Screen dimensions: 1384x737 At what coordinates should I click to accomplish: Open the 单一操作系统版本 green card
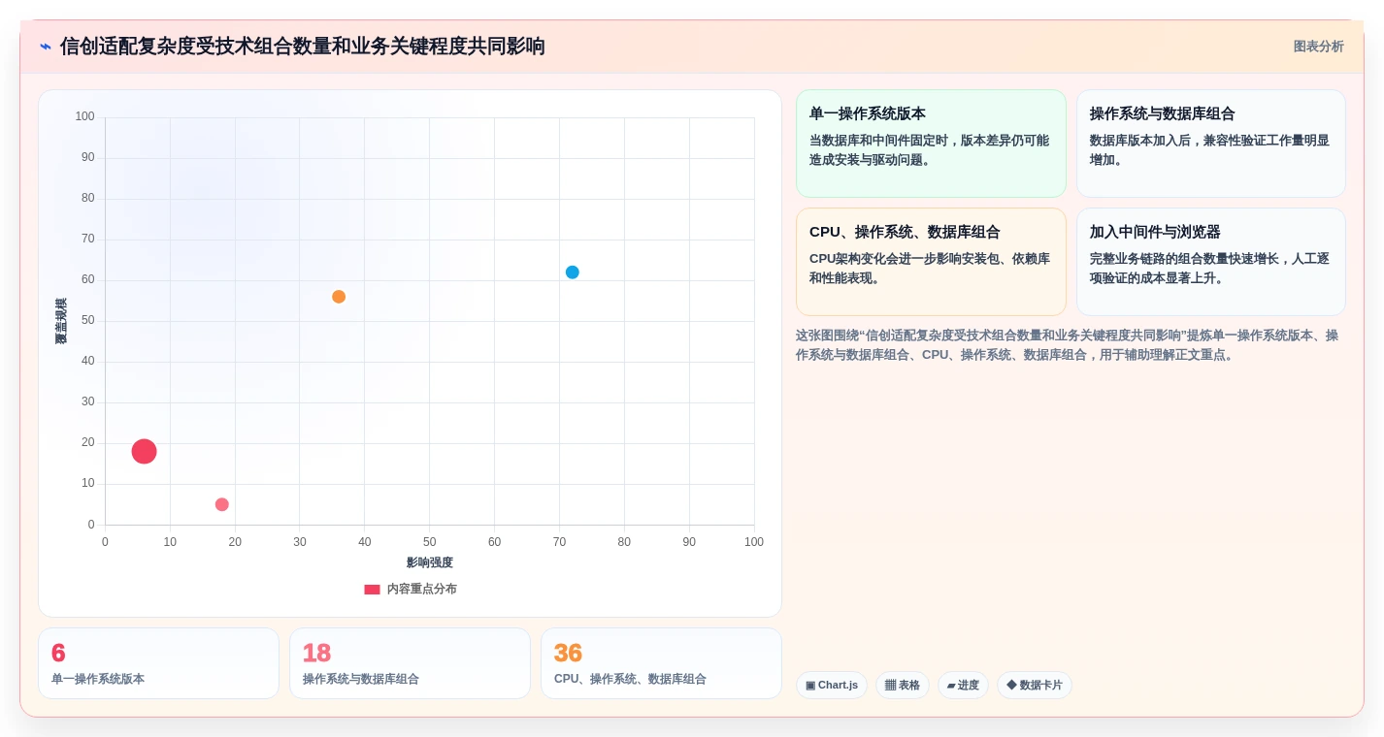pos(931,144)
